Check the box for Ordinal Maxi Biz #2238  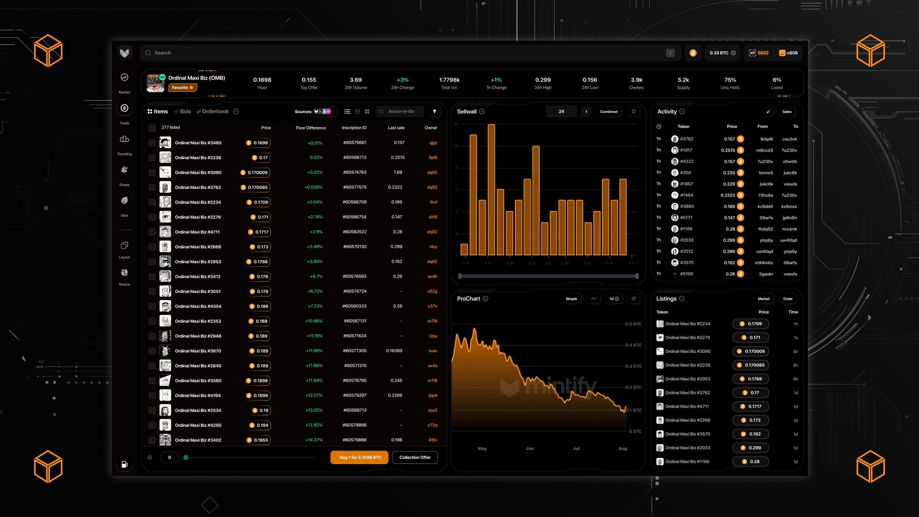tap(152, 158)
